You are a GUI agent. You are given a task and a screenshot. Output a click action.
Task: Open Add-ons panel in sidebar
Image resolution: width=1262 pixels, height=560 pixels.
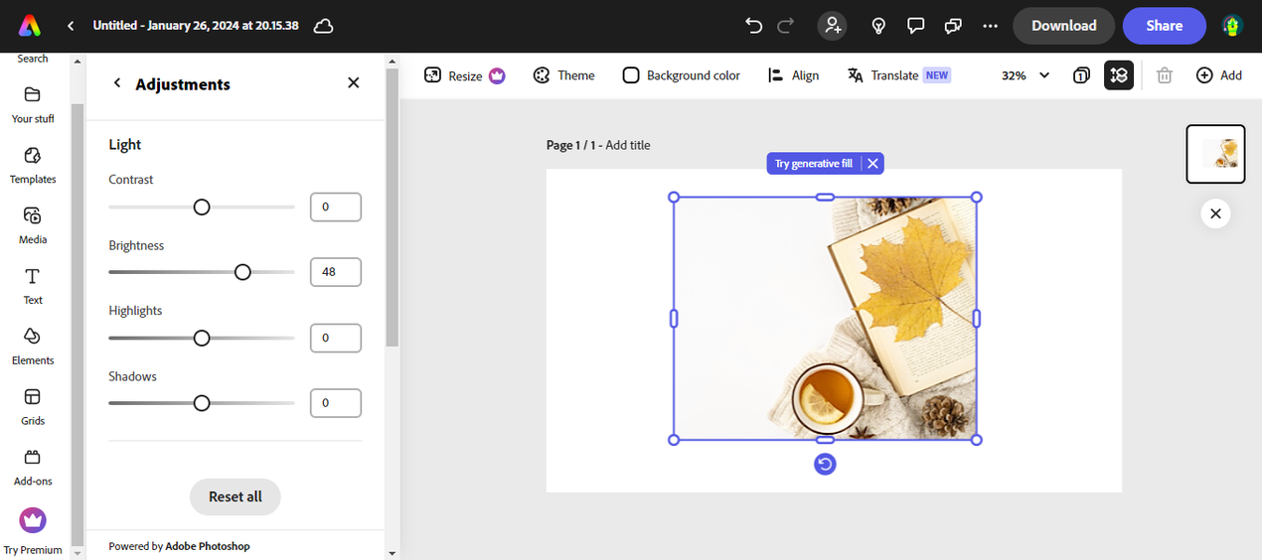[x=33, y=468]
